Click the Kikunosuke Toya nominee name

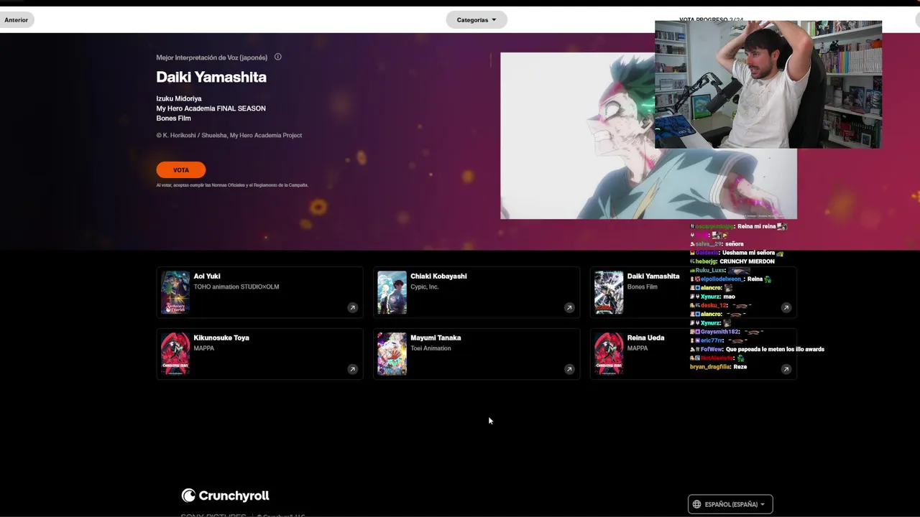(x=221, y=337)
